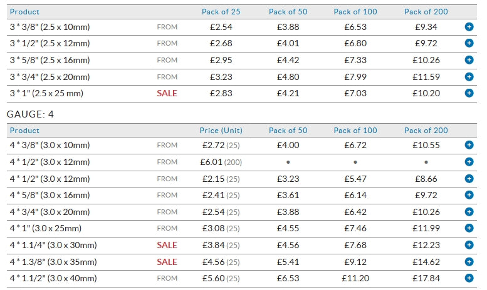Select £9.34 pack of 200 price

[426, 27]
